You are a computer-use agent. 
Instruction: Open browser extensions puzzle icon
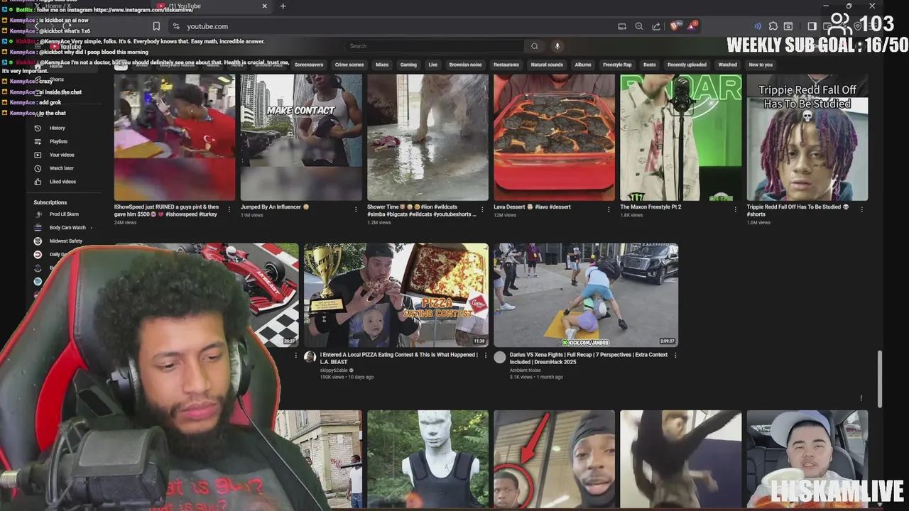point(773,26)
